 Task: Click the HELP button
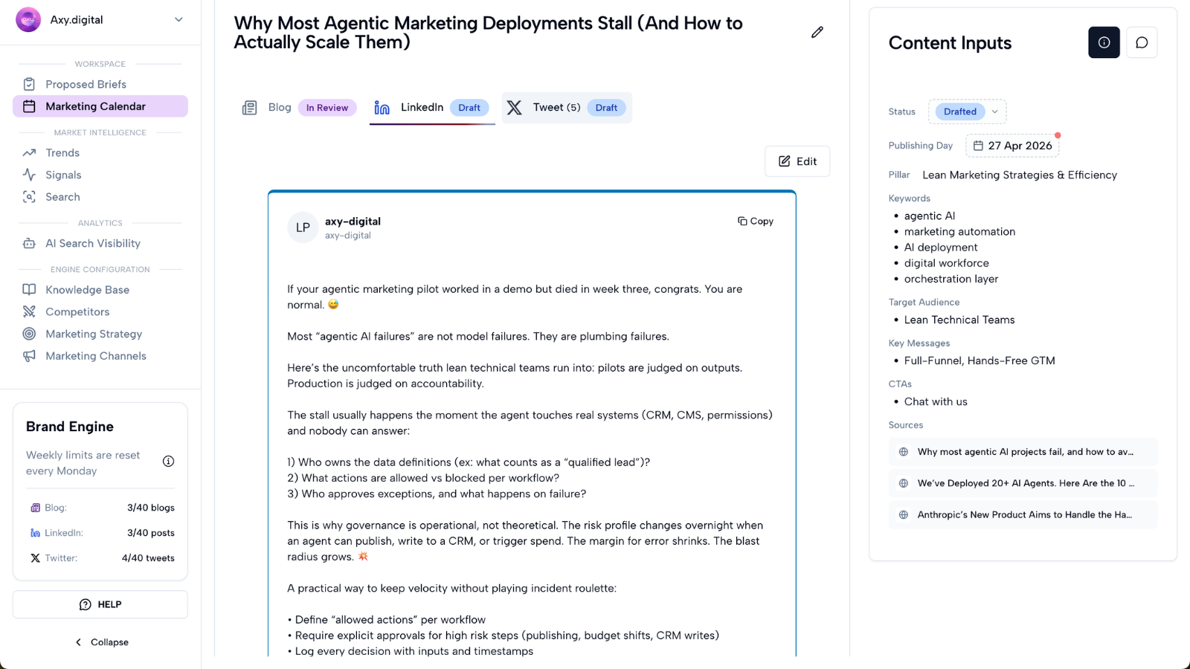(100, 604)
